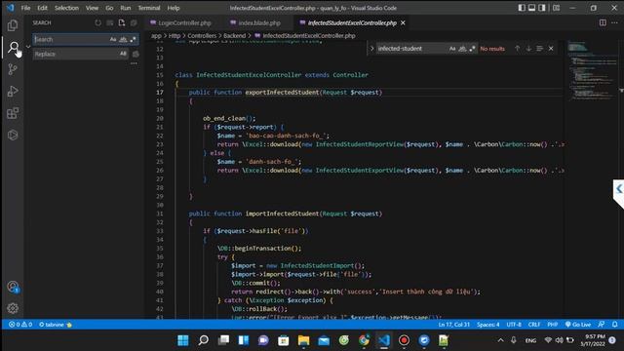Click the Backend breadcrumb segment
Viewport: 624px width, 351px height.
[234, 36]
